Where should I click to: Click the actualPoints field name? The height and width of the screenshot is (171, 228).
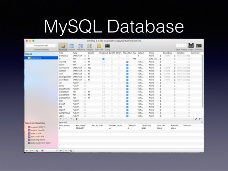click(x=64, y=89)
